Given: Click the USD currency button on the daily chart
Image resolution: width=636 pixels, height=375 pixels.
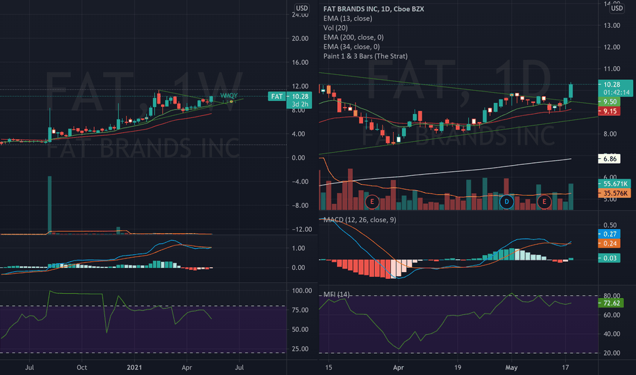Looking at the screenshot, I should [x=616, y=8].
